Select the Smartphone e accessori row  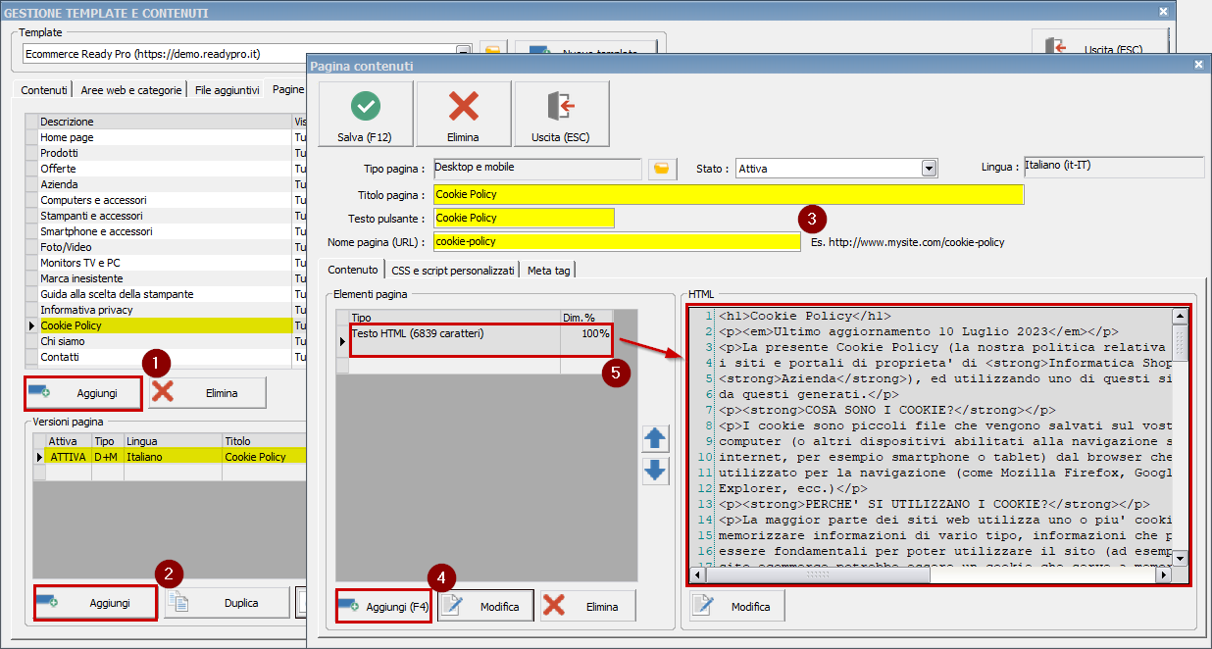[x=166, y=231]
